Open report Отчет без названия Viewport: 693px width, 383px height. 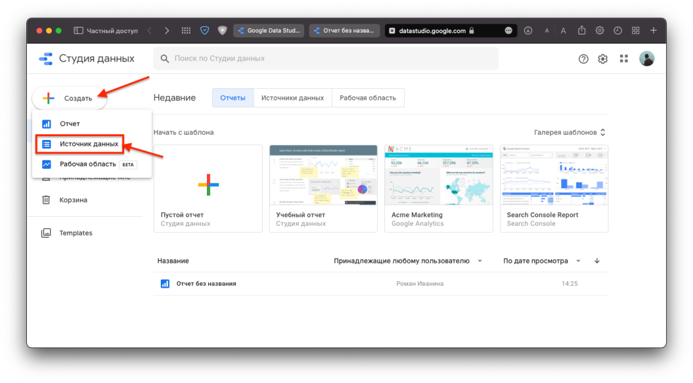206,284
